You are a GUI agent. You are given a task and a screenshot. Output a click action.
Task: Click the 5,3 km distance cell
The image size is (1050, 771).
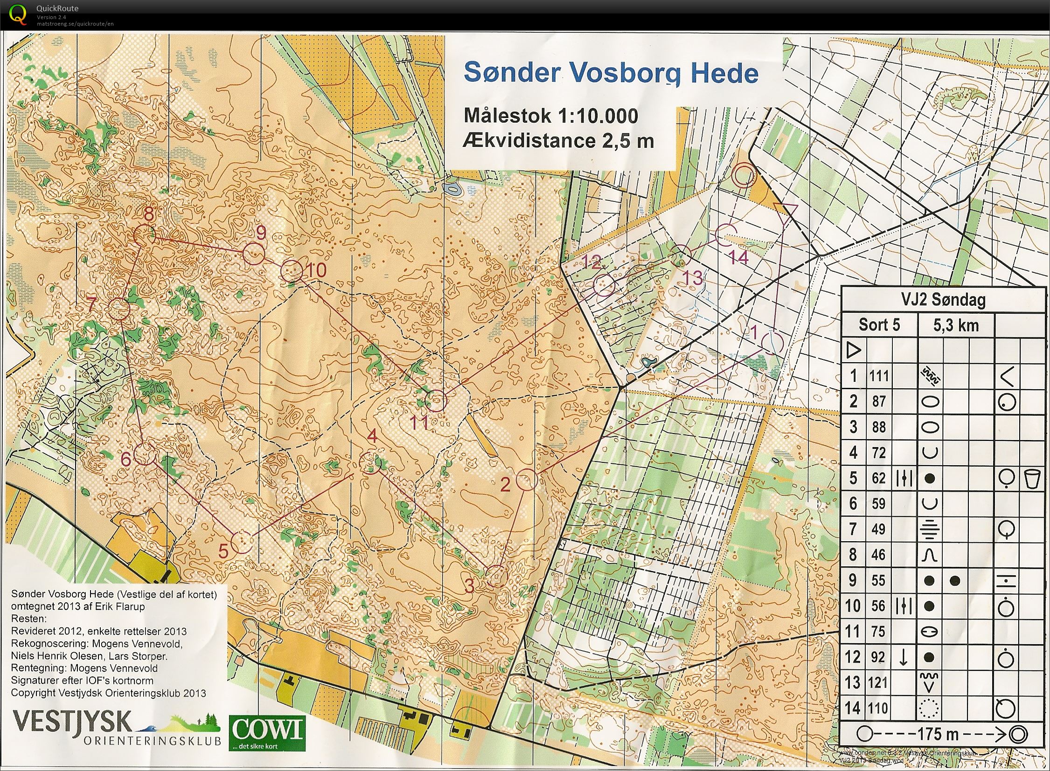coord(956,325)
